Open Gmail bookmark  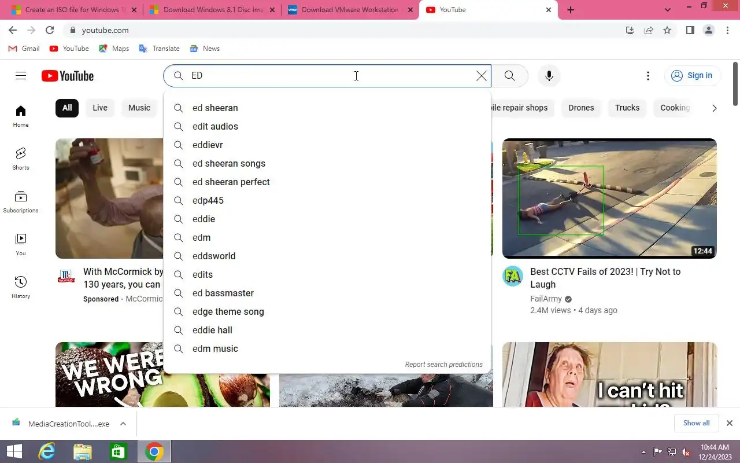[x=24, y=49]
